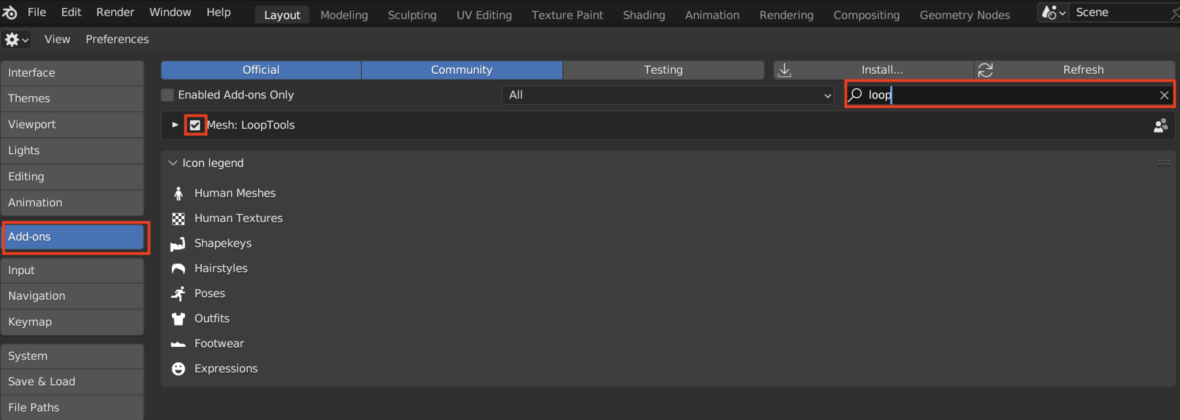The width and height of the screenshot is (1180, 420).
Task: Click the Hairstyles legend icon
Action: click(x=179, y=268)
